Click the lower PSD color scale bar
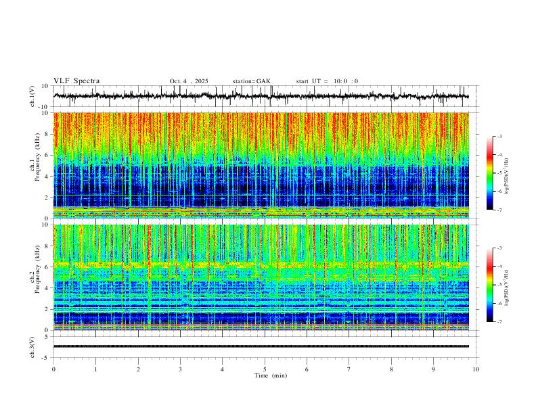This screenshot has width=536, height=414. [x=490, y=285]
